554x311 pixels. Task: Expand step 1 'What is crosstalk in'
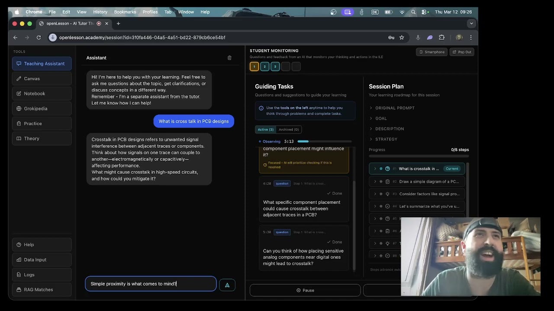point(375,169)
